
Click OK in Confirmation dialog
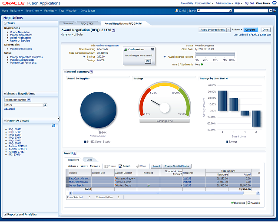(148, 61)
